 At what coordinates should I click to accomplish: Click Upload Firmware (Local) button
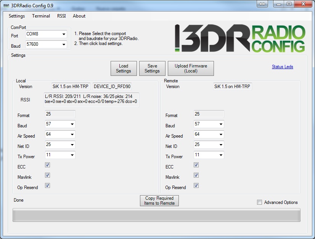pyautogui.click(x=191, y=69)
